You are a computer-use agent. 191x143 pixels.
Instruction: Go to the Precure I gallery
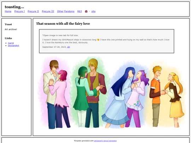pos(19,11)
